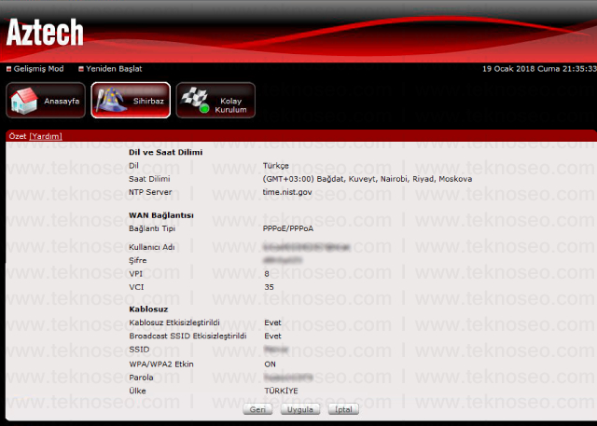597x426 pixels.
Task: Click the Bağlantı Tipi label
Action: 152,229
